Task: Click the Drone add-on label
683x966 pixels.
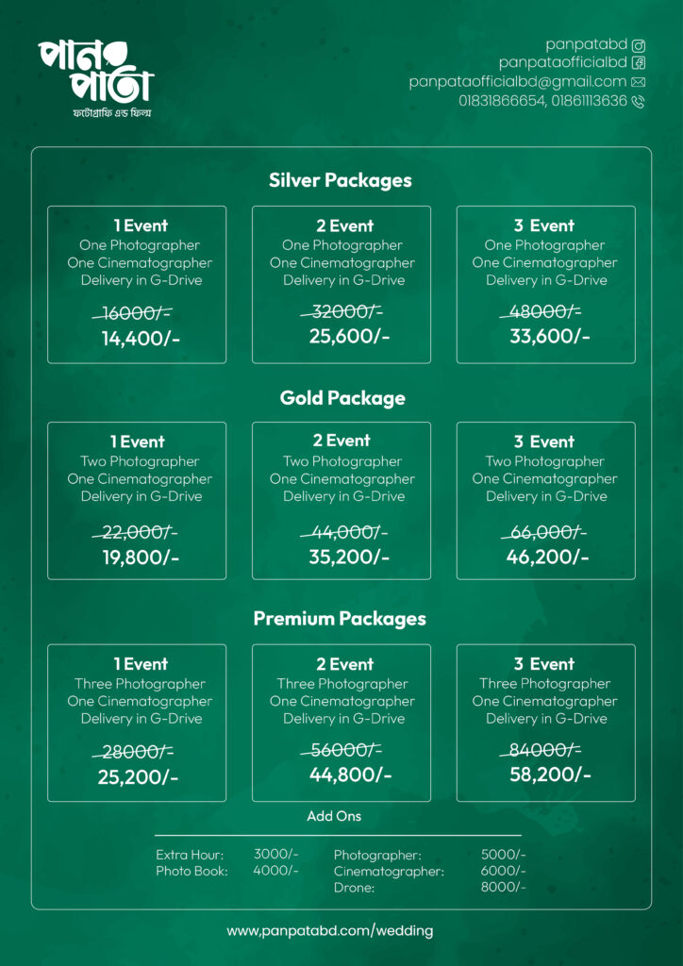Action: pos(354,888)
